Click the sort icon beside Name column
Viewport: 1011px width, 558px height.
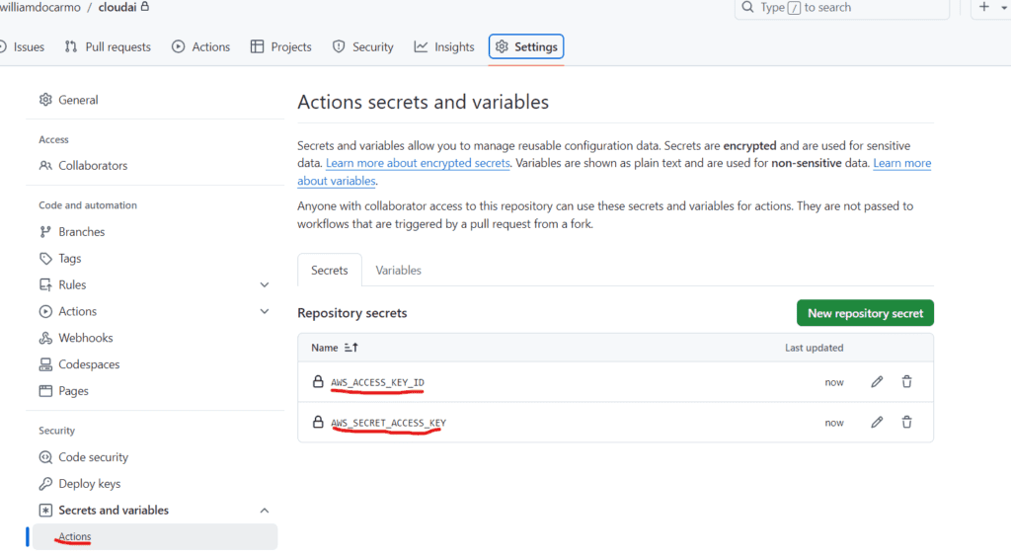click(351, 348)
